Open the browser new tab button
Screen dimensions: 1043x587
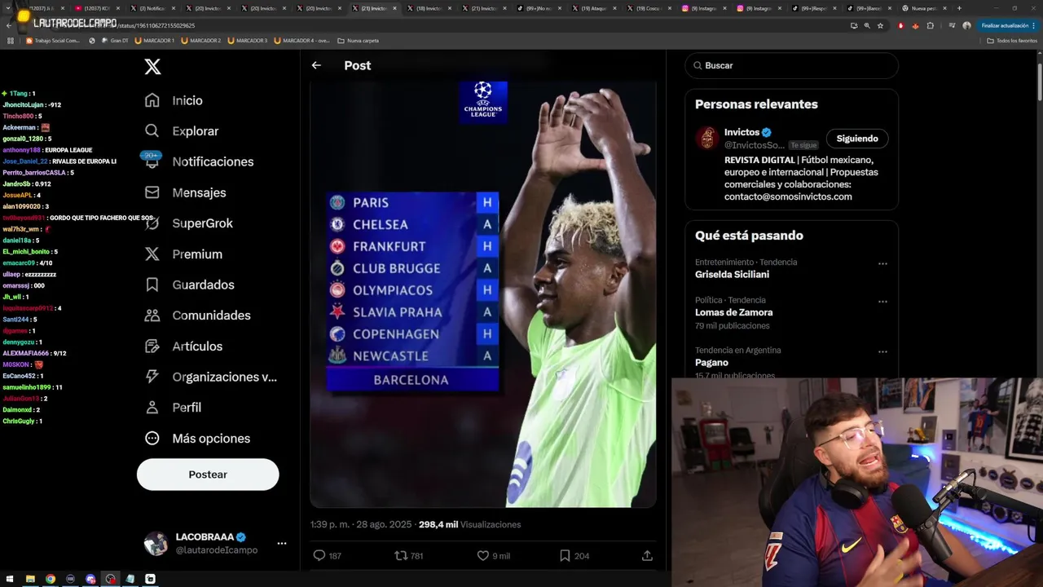click(x=959, y=8)
